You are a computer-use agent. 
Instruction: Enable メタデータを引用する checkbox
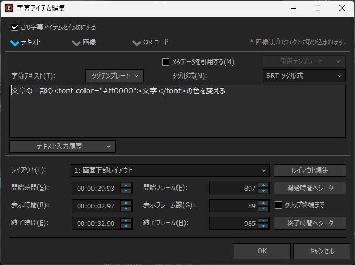pyautogui.click(x=166, y=62)
